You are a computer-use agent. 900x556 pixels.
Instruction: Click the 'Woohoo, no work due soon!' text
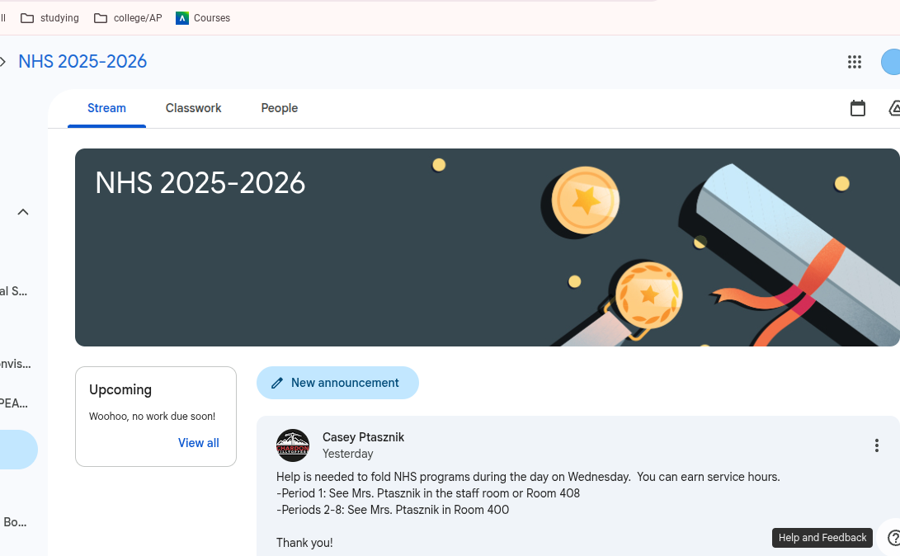point(152,417)
